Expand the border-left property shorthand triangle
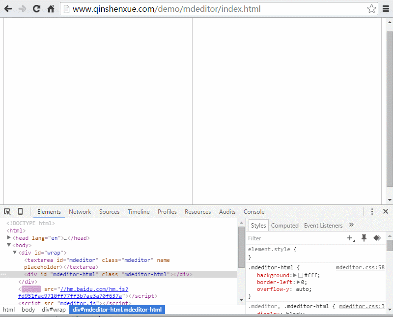The height and width of the screenshot is (317, 393). 298,282
